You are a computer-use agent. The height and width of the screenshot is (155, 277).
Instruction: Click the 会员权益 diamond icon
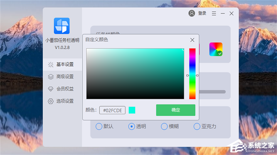[50, 89]
